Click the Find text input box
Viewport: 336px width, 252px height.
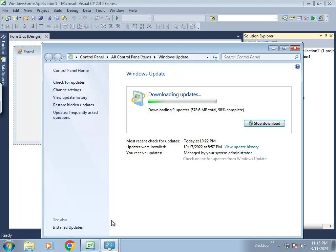pyautogui.click(x=245, y=18)
